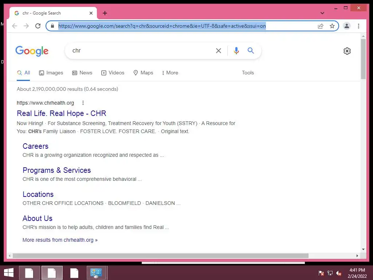The image size is (373, 280).
Task: Click the scrollbar down arrow
Action: [x=363, y=249]
